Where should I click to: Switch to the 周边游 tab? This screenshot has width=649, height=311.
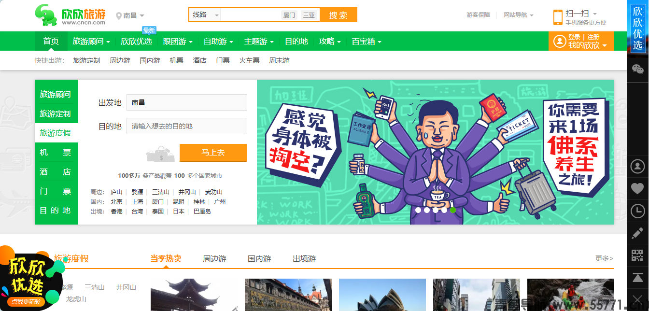click(214, 259)
